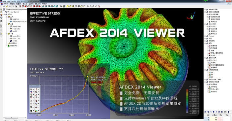Collapse the 变形 result node

[x=205, y=43]
